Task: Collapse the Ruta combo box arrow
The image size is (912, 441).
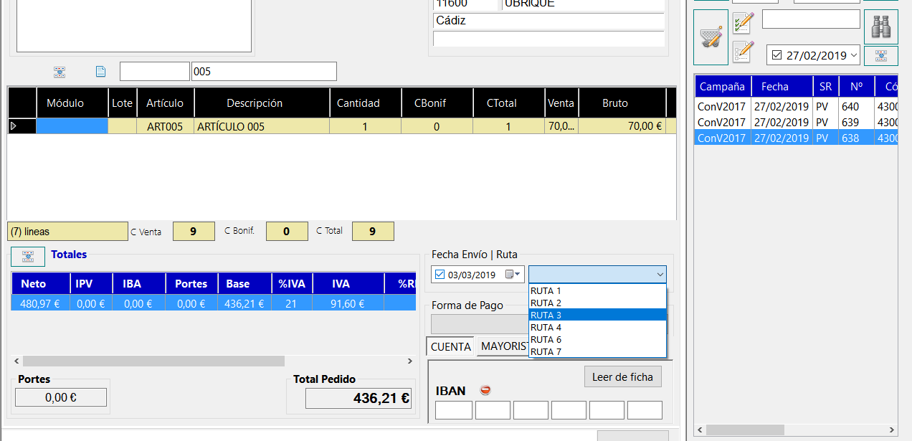Action: [x=660, y=275]
